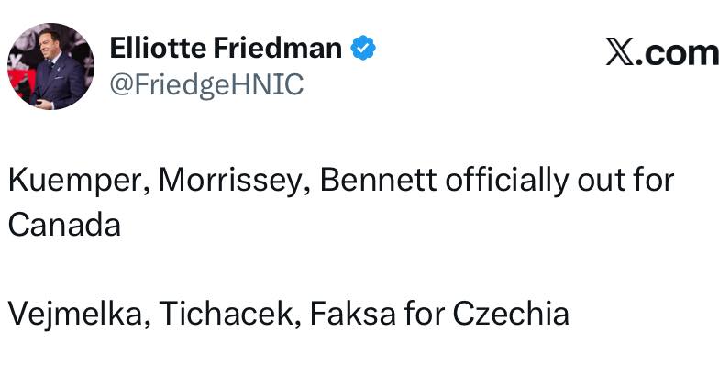
Task: Click the first name Elliotte in header
Action: (160, 49)
